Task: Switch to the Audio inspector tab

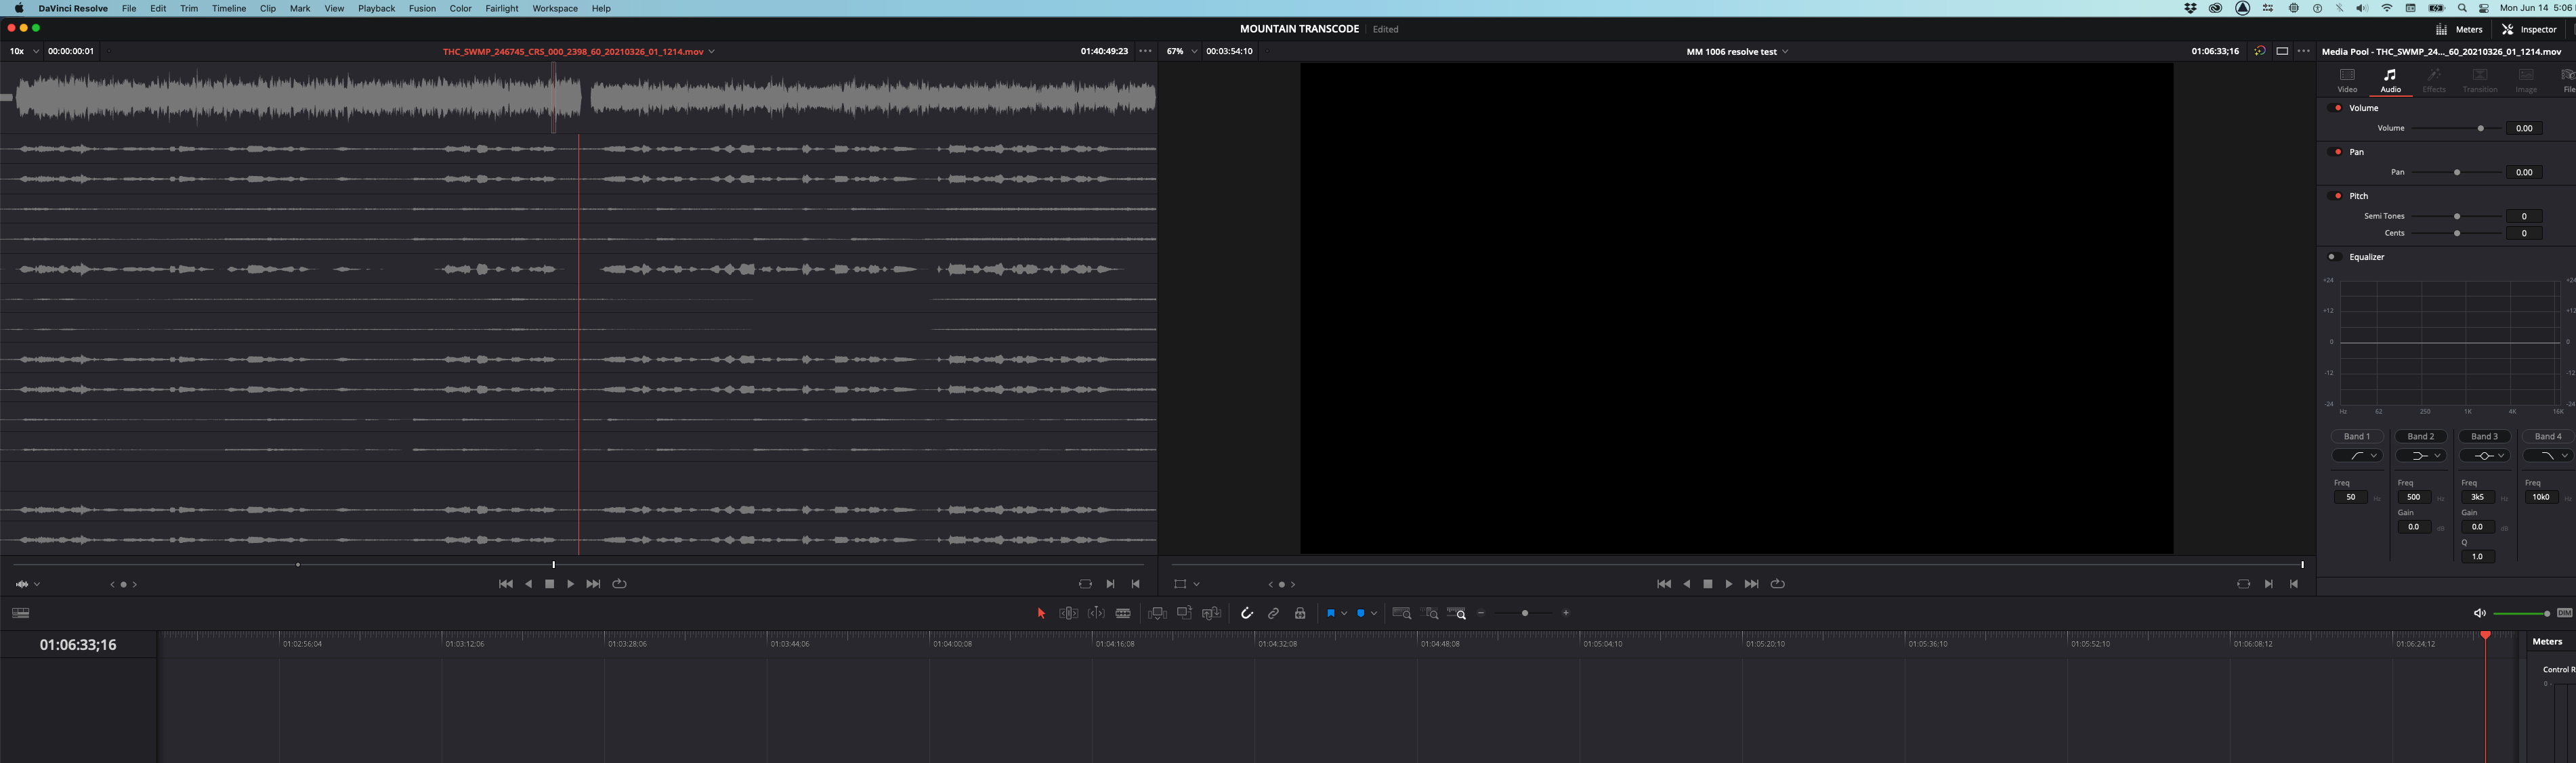Action: click(x=2390, y=80)
